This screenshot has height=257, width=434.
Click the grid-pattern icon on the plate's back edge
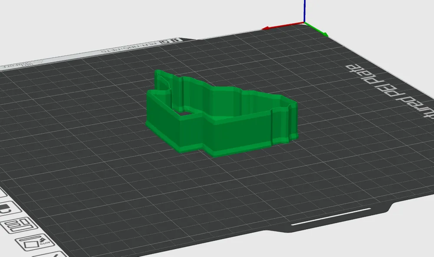pyautogui.click(x=175, y=40)
